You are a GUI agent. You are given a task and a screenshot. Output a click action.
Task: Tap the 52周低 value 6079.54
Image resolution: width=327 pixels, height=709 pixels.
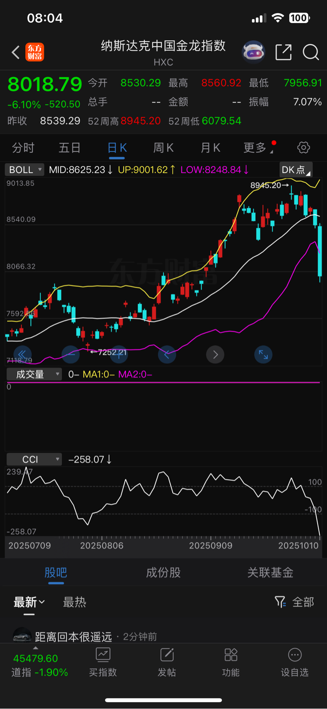(x=222, y=121)
